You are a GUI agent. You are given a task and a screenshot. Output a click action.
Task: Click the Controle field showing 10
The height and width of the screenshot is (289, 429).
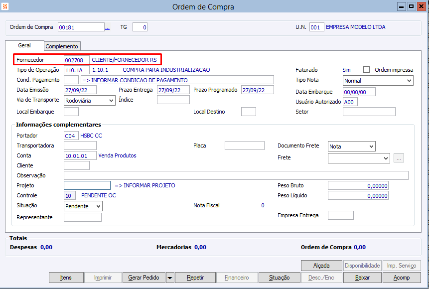coord(70,195)
